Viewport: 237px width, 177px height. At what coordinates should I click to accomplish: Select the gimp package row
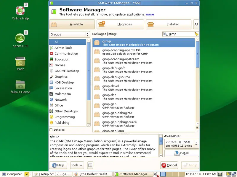point(144,43)
